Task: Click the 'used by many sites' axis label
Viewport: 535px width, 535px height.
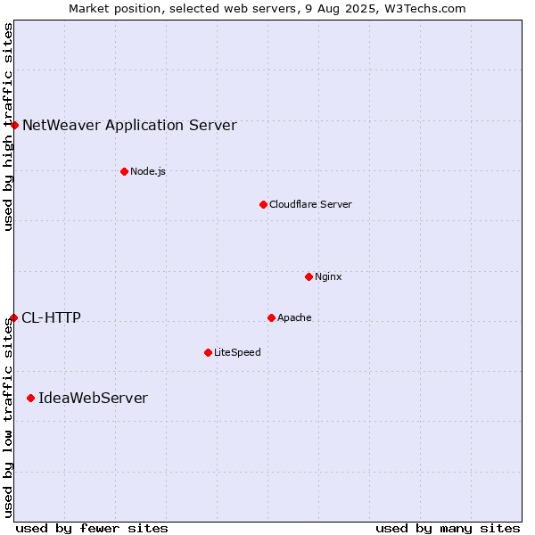Action: click(448, 529)
